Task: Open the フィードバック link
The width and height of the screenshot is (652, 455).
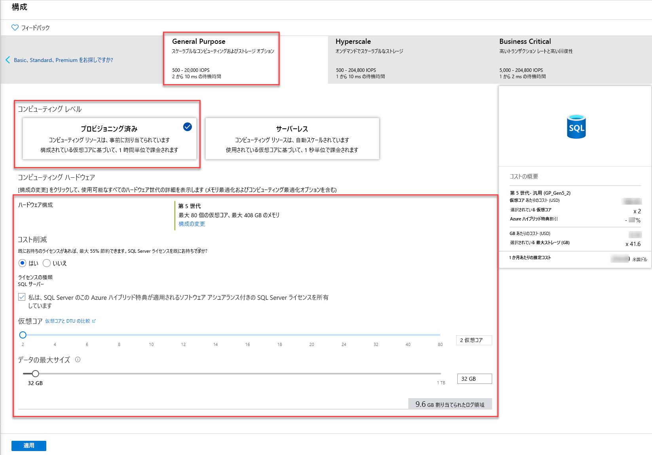Action: 35,28
